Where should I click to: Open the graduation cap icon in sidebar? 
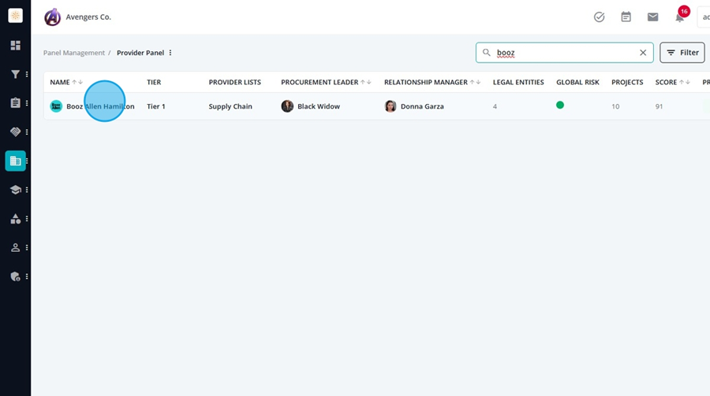coord(16,190)
